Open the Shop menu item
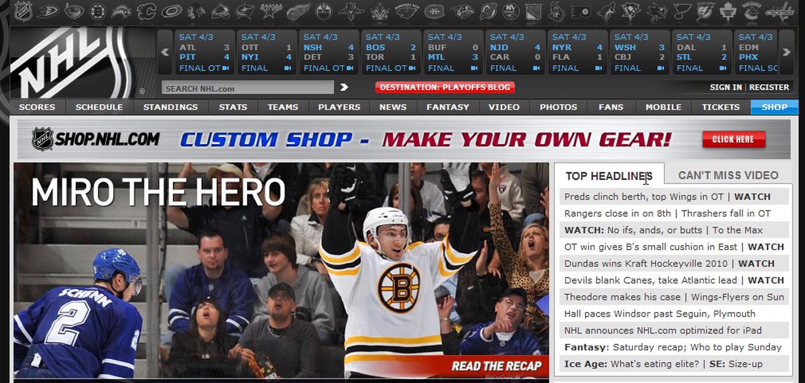The width and height of the screenshot is (805, 383). tap(774, 107)
